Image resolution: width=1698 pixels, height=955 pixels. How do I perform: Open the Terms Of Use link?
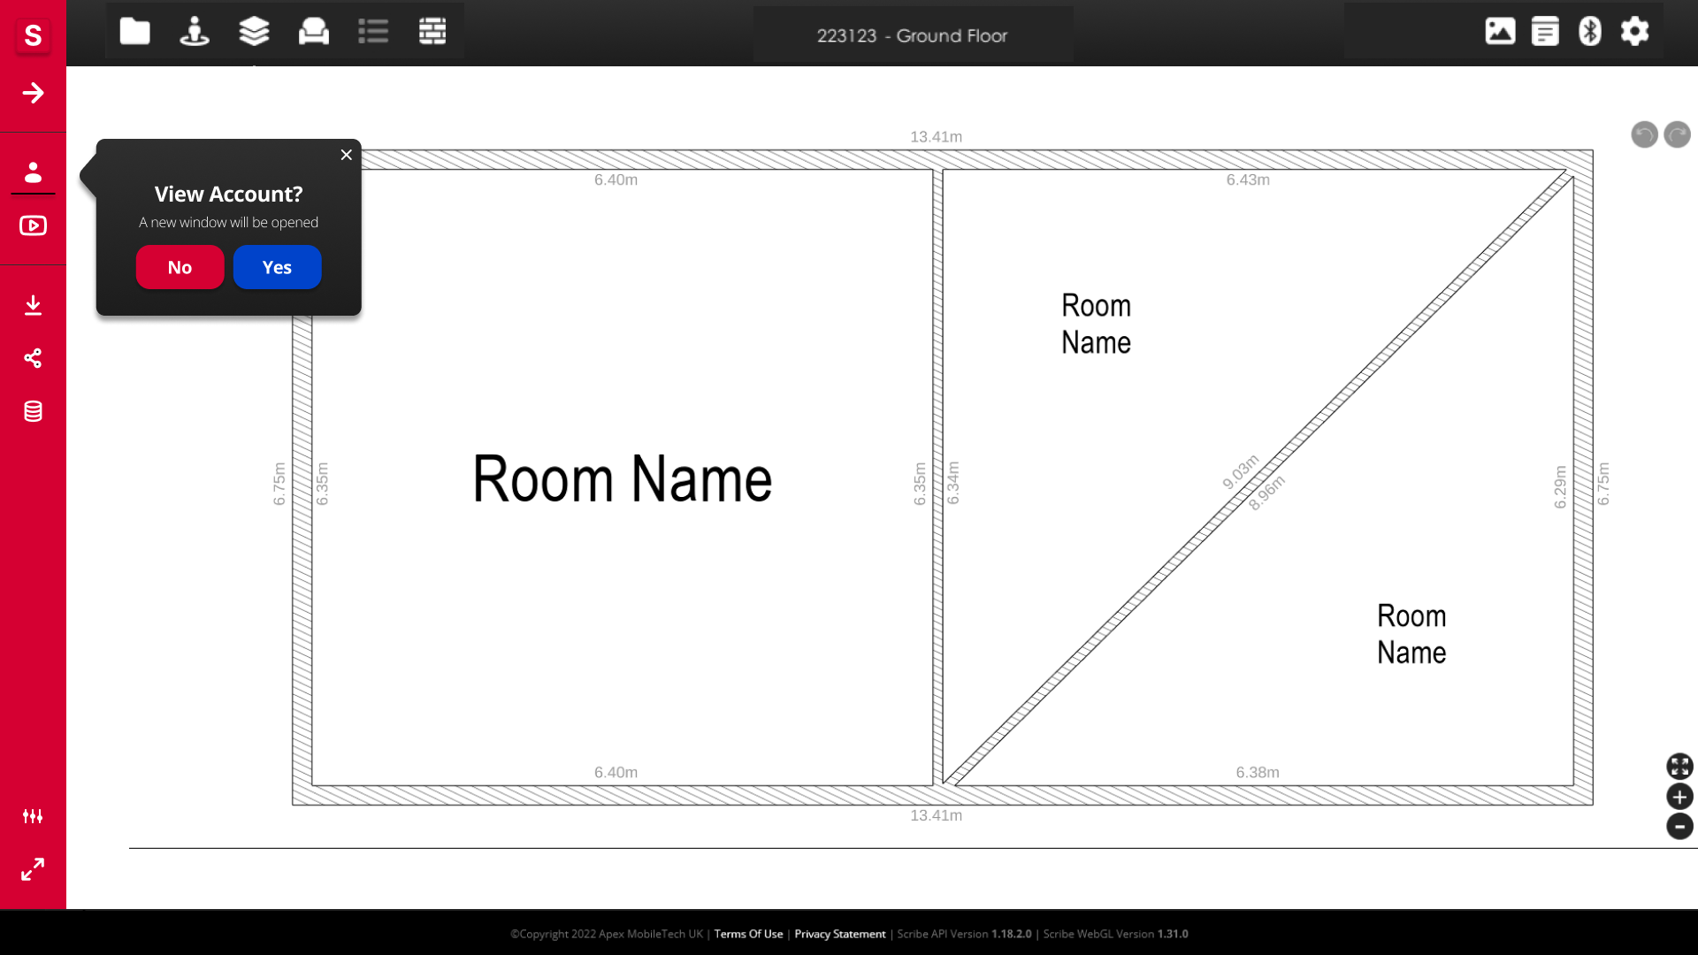pyautogui.click(x=748, y=934)
